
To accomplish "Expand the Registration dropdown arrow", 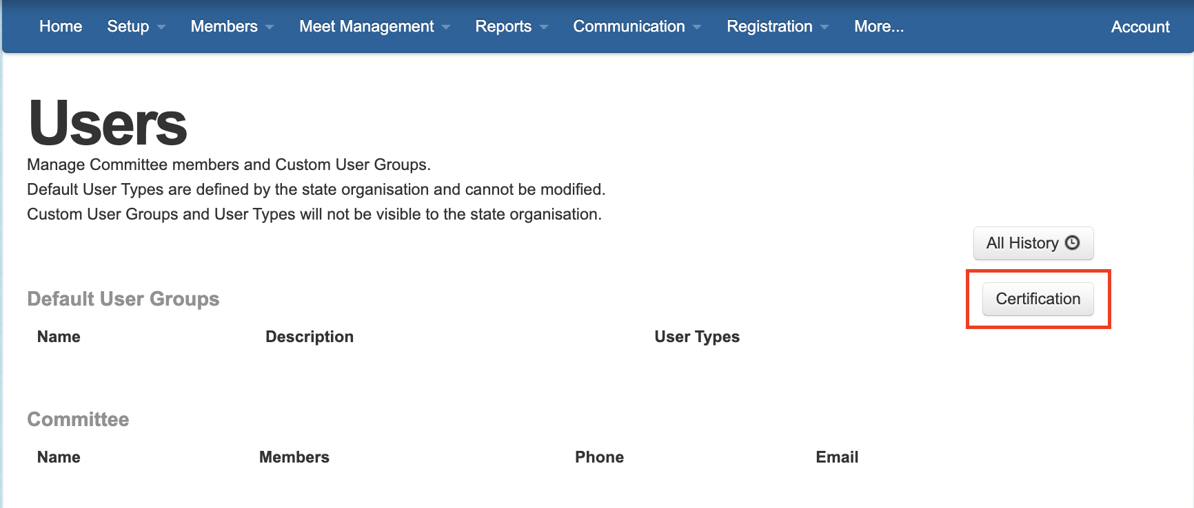I will click(x=824, y=28).
